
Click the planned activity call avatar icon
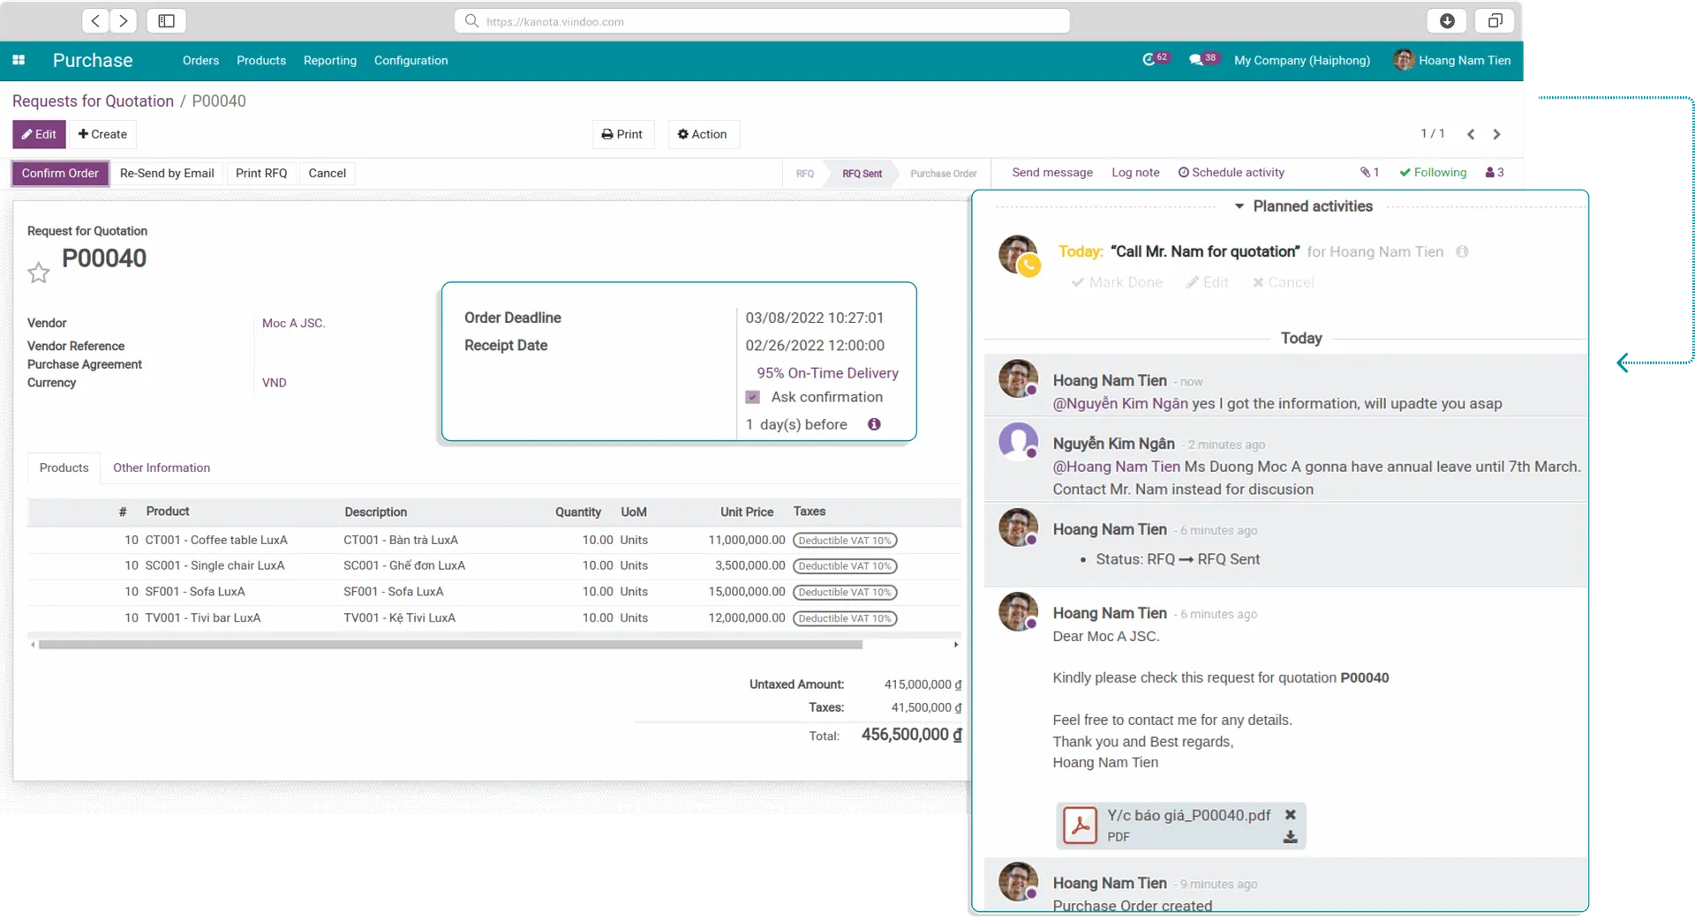click(x=1019, y=256)
